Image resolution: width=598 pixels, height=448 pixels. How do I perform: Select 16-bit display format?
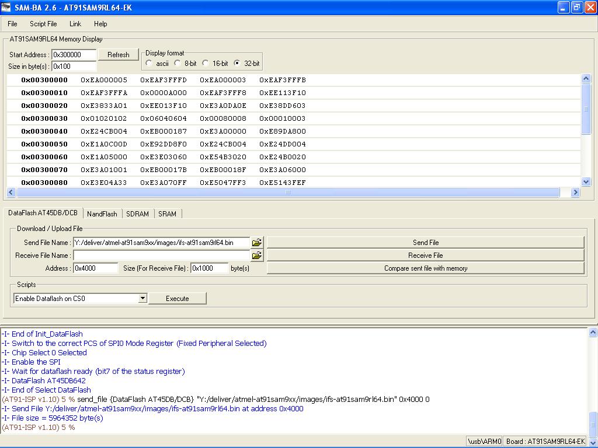pyautogui.click(x=206, y=64)
